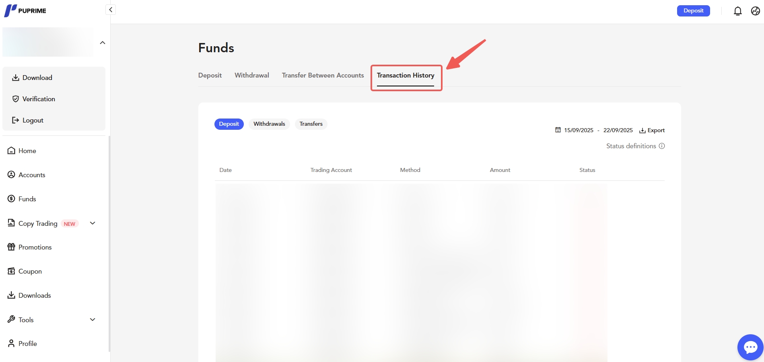
Task: Collapse the user profile panel
Action: click(x=103, y=43)
